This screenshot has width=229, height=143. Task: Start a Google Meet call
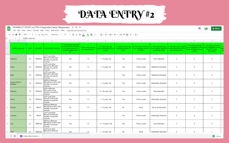click(x=206, y=28)
